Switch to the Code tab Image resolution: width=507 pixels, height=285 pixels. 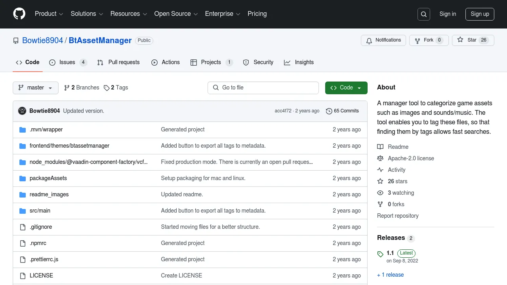pos(28,62)
